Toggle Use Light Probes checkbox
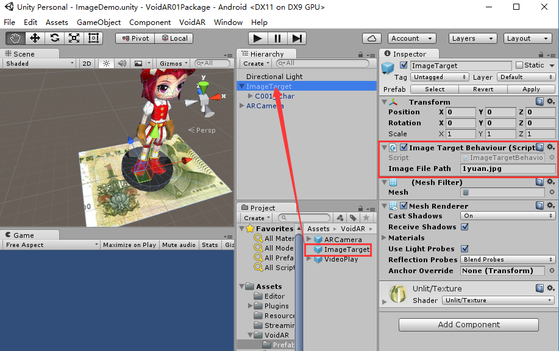The width and height of the screenshot is (559, 351). (x=465, y=249)
